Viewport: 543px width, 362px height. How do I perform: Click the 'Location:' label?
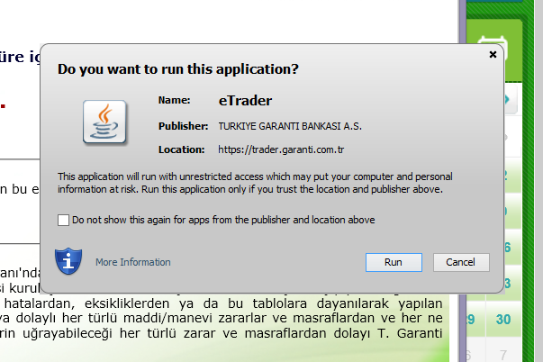point(182,149)
